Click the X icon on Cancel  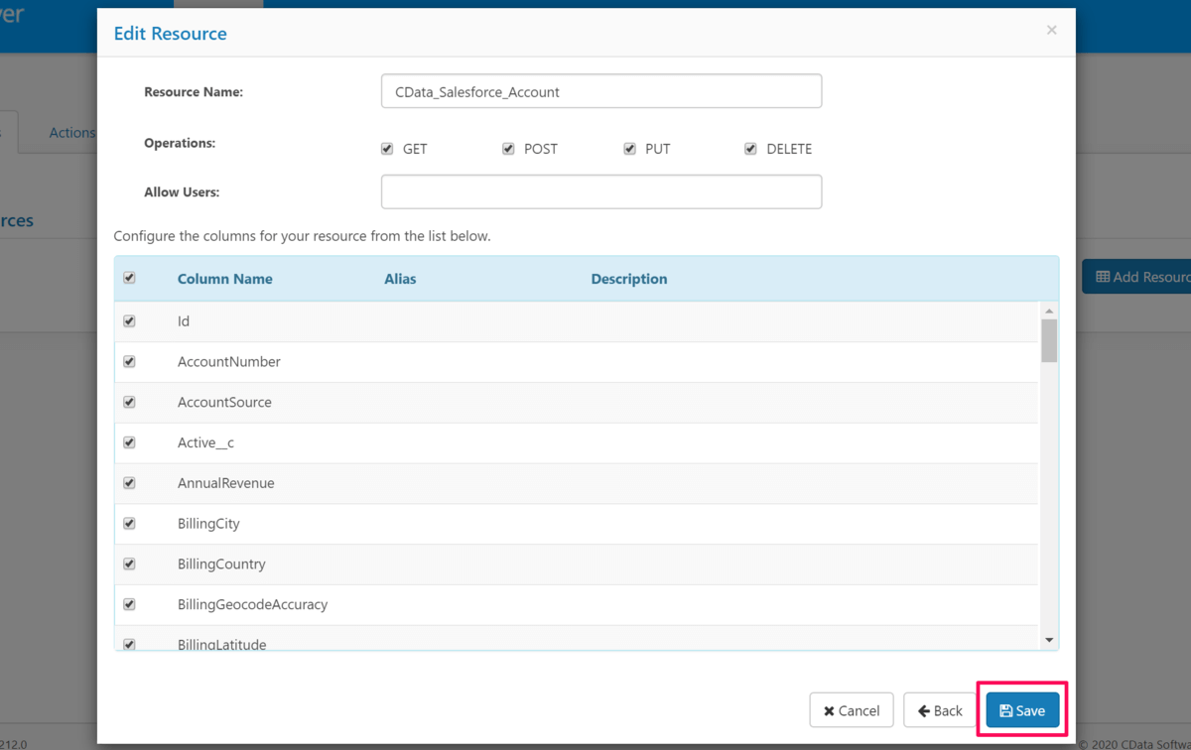[829, 711]
